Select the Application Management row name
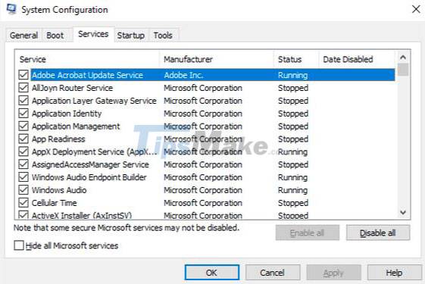This screenshot has height=284, width=425. pyautogui.click(x=76, y=126)
